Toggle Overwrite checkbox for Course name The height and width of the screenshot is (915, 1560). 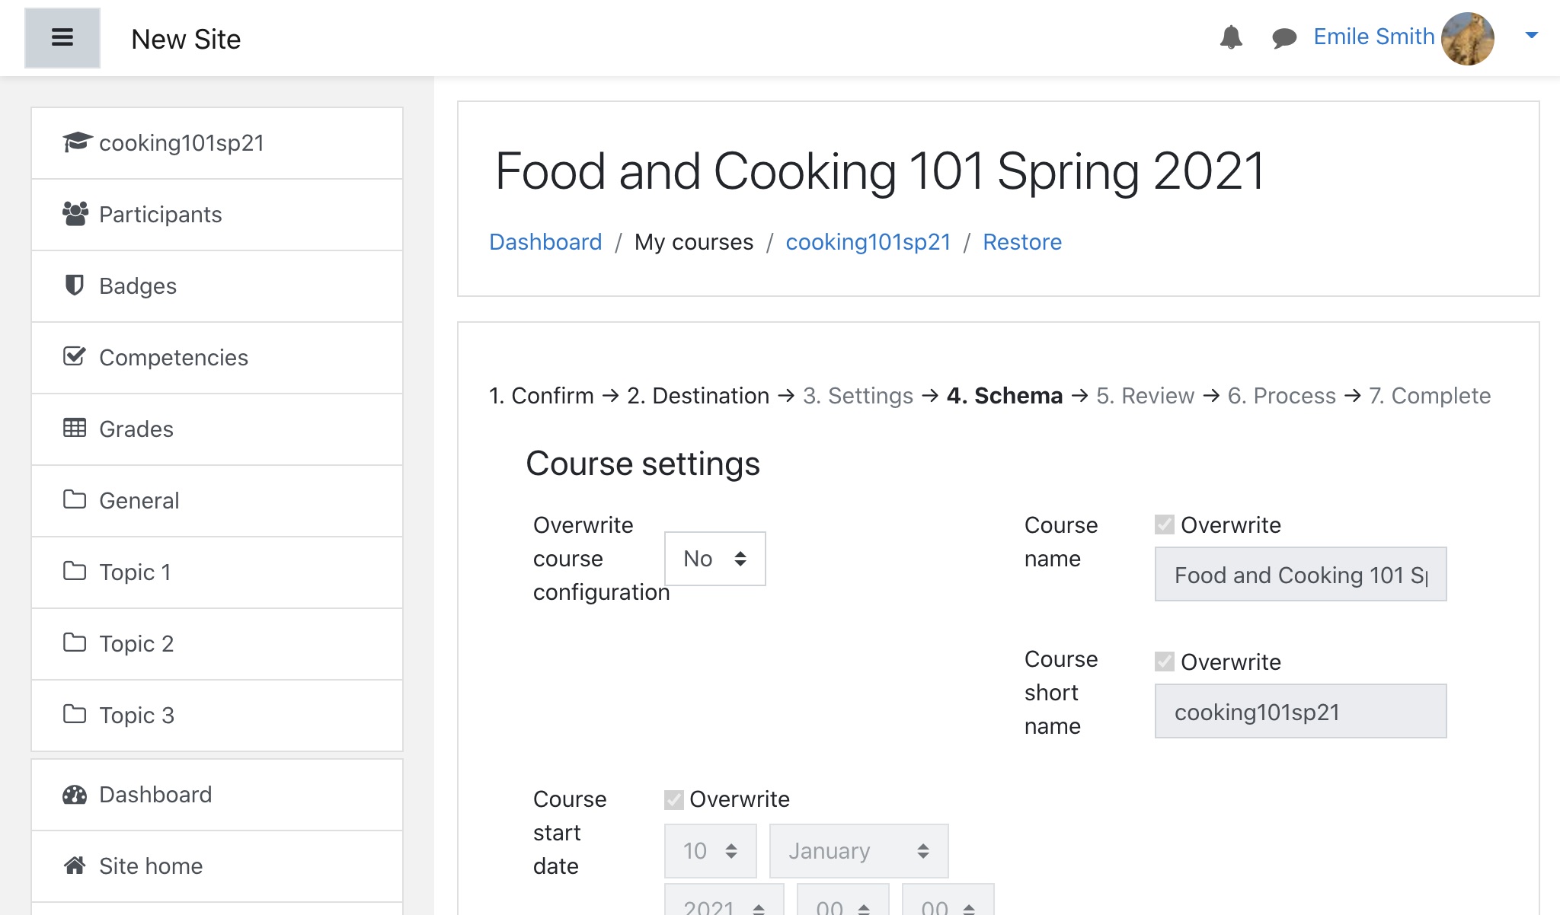[x=1164, y=524]
